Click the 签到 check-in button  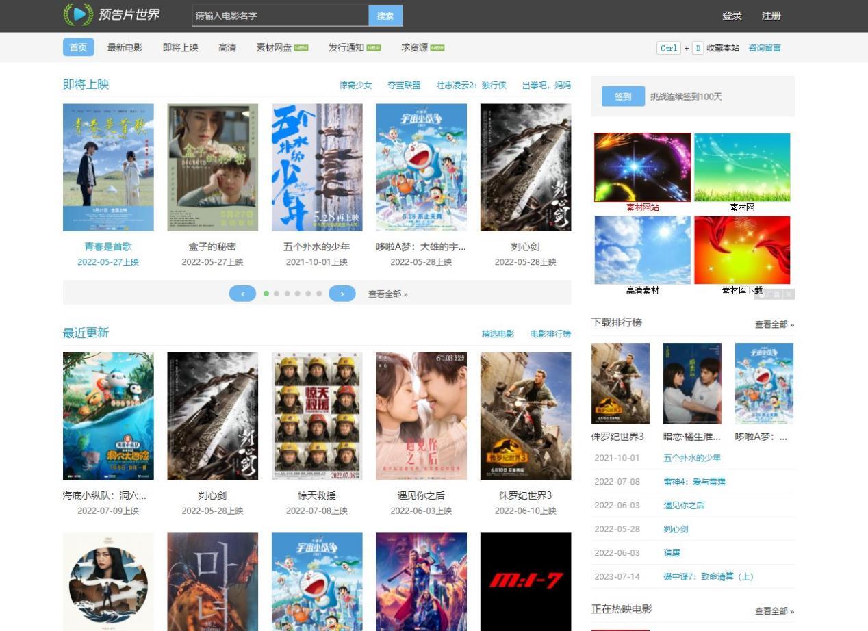[x=623, y=96]
